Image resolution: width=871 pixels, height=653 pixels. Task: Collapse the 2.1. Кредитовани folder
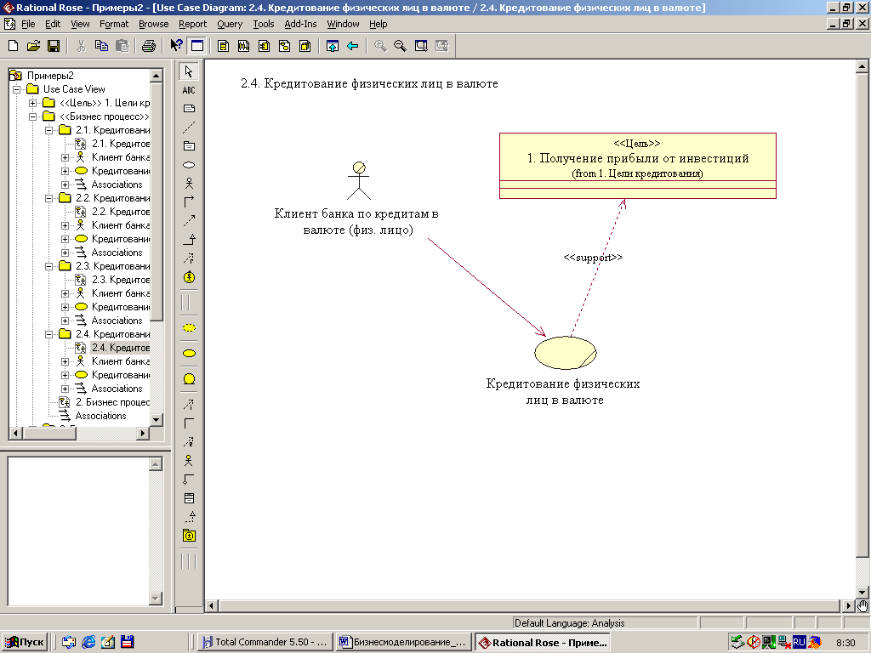point(48,130)
